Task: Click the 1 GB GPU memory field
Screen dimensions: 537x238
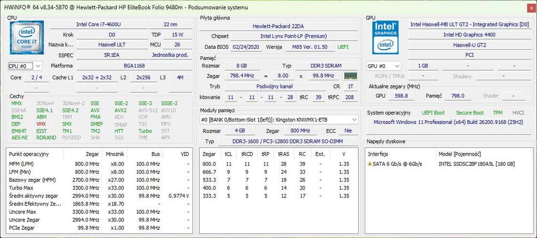Action: 423,65
